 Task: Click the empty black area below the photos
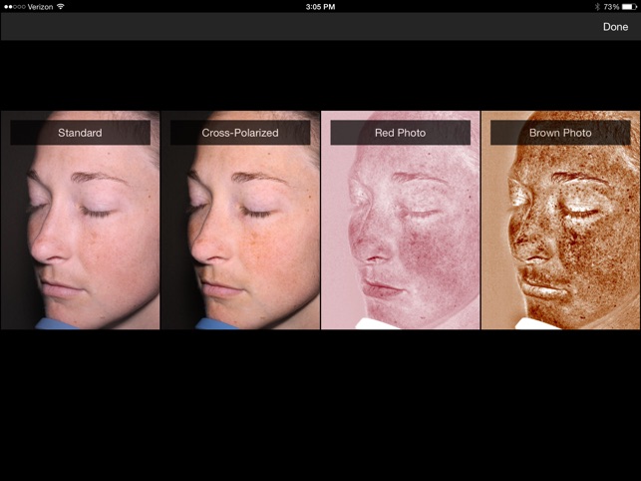(321, 405)
